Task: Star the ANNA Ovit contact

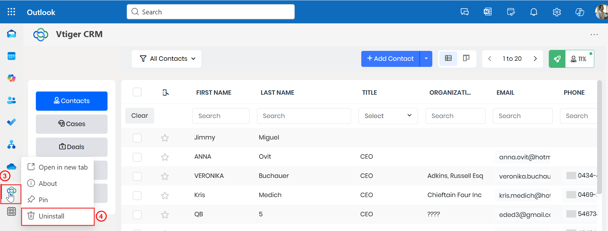Action: click(x=165, y=157)
